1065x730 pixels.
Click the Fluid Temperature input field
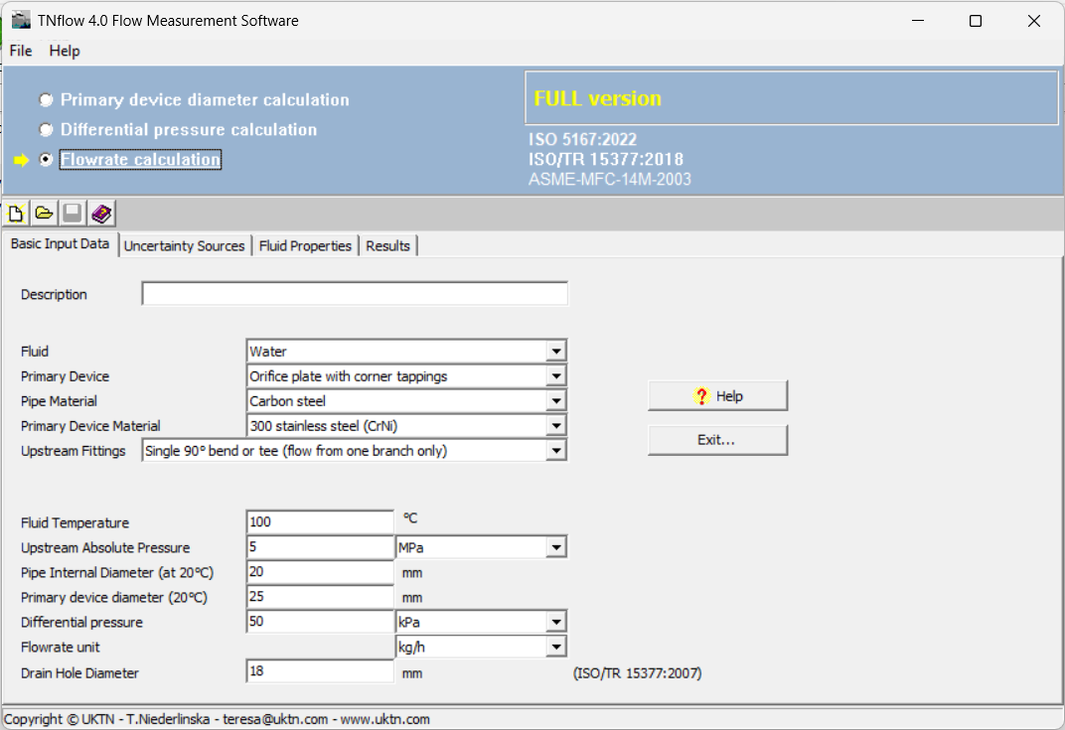pos(320,522)
